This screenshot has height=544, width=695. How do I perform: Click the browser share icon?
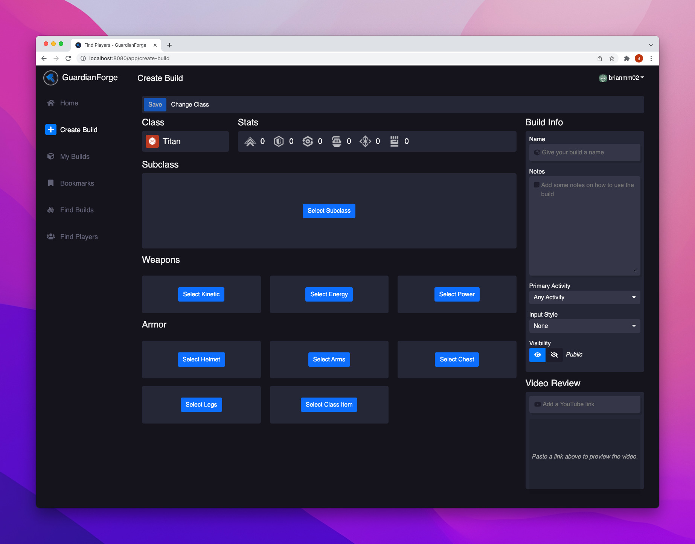600,58
